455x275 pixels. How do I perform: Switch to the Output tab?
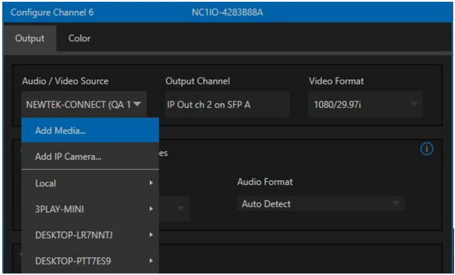click(x=30, y=38)
